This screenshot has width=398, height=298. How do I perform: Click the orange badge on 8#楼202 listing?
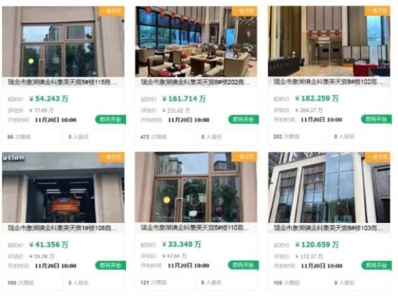(x=244, y=11)
